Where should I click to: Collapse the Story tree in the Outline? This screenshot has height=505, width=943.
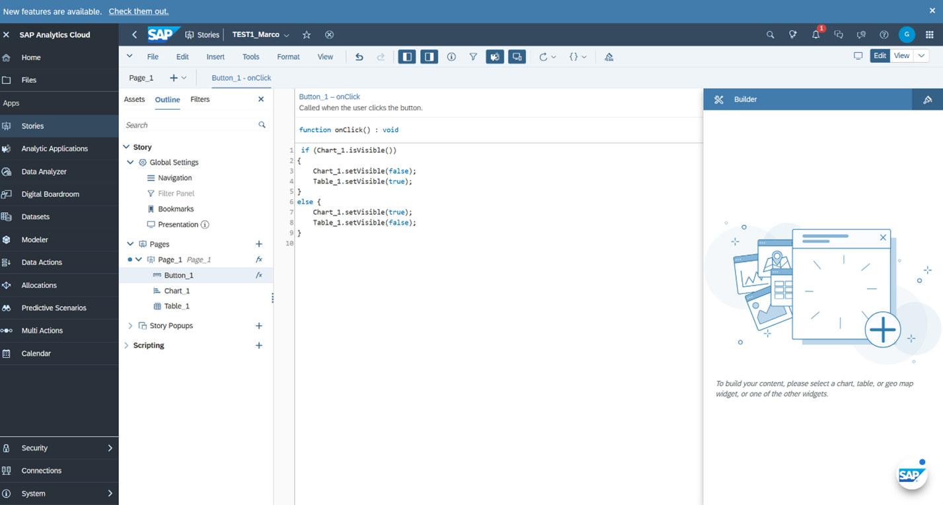pyautogui.click(x=126, y=147)
